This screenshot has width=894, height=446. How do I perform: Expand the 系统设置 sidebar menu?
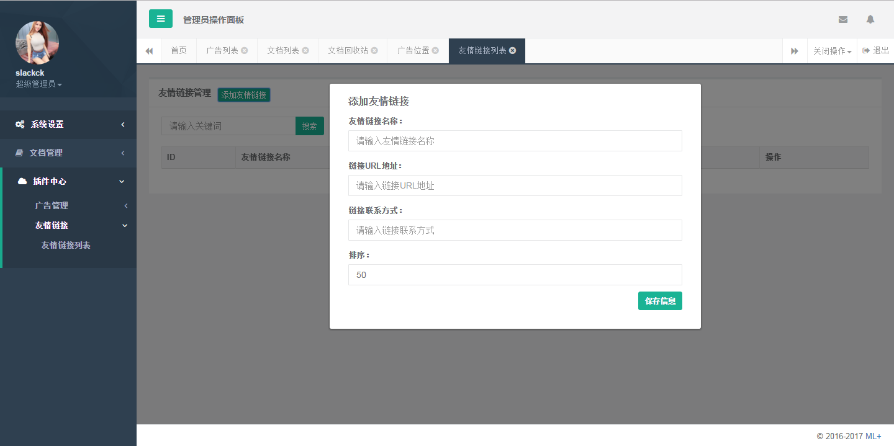68,124
